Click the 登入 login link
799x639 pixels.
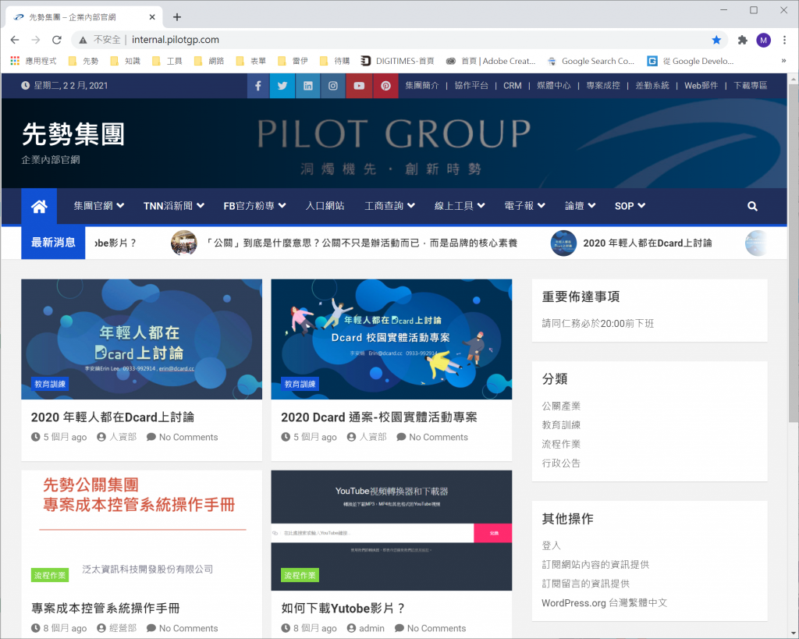(x=552, y=545)
